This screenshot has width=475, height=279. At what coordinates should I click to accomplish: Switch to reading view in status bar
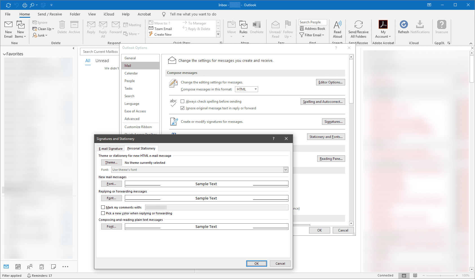[415, 275]
